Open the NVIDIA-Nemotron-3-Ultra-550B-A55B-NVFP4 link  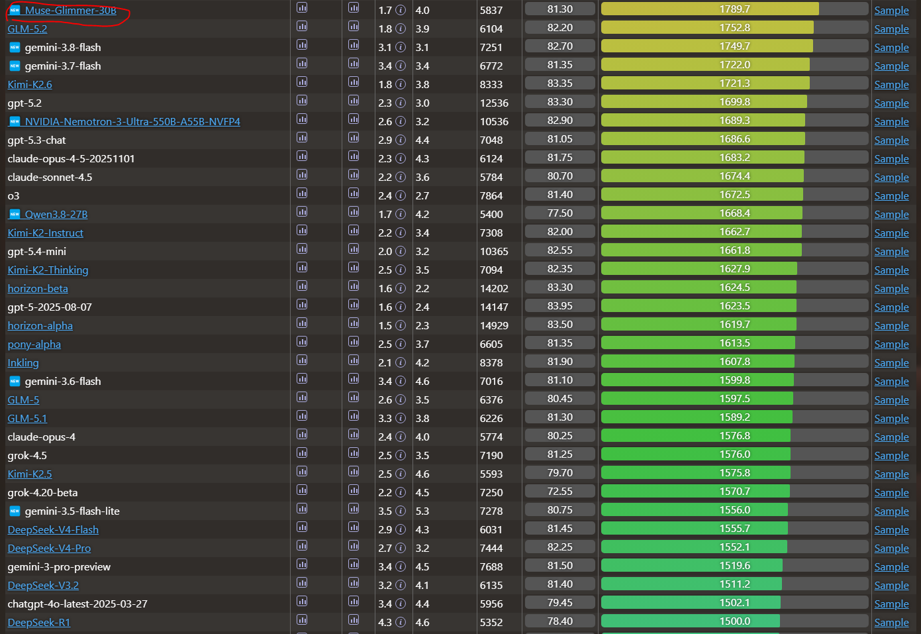click(x=132, y=122)
